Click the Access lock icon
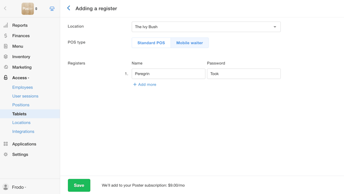This screenshot has height=194, width=344. pos(6,78)
